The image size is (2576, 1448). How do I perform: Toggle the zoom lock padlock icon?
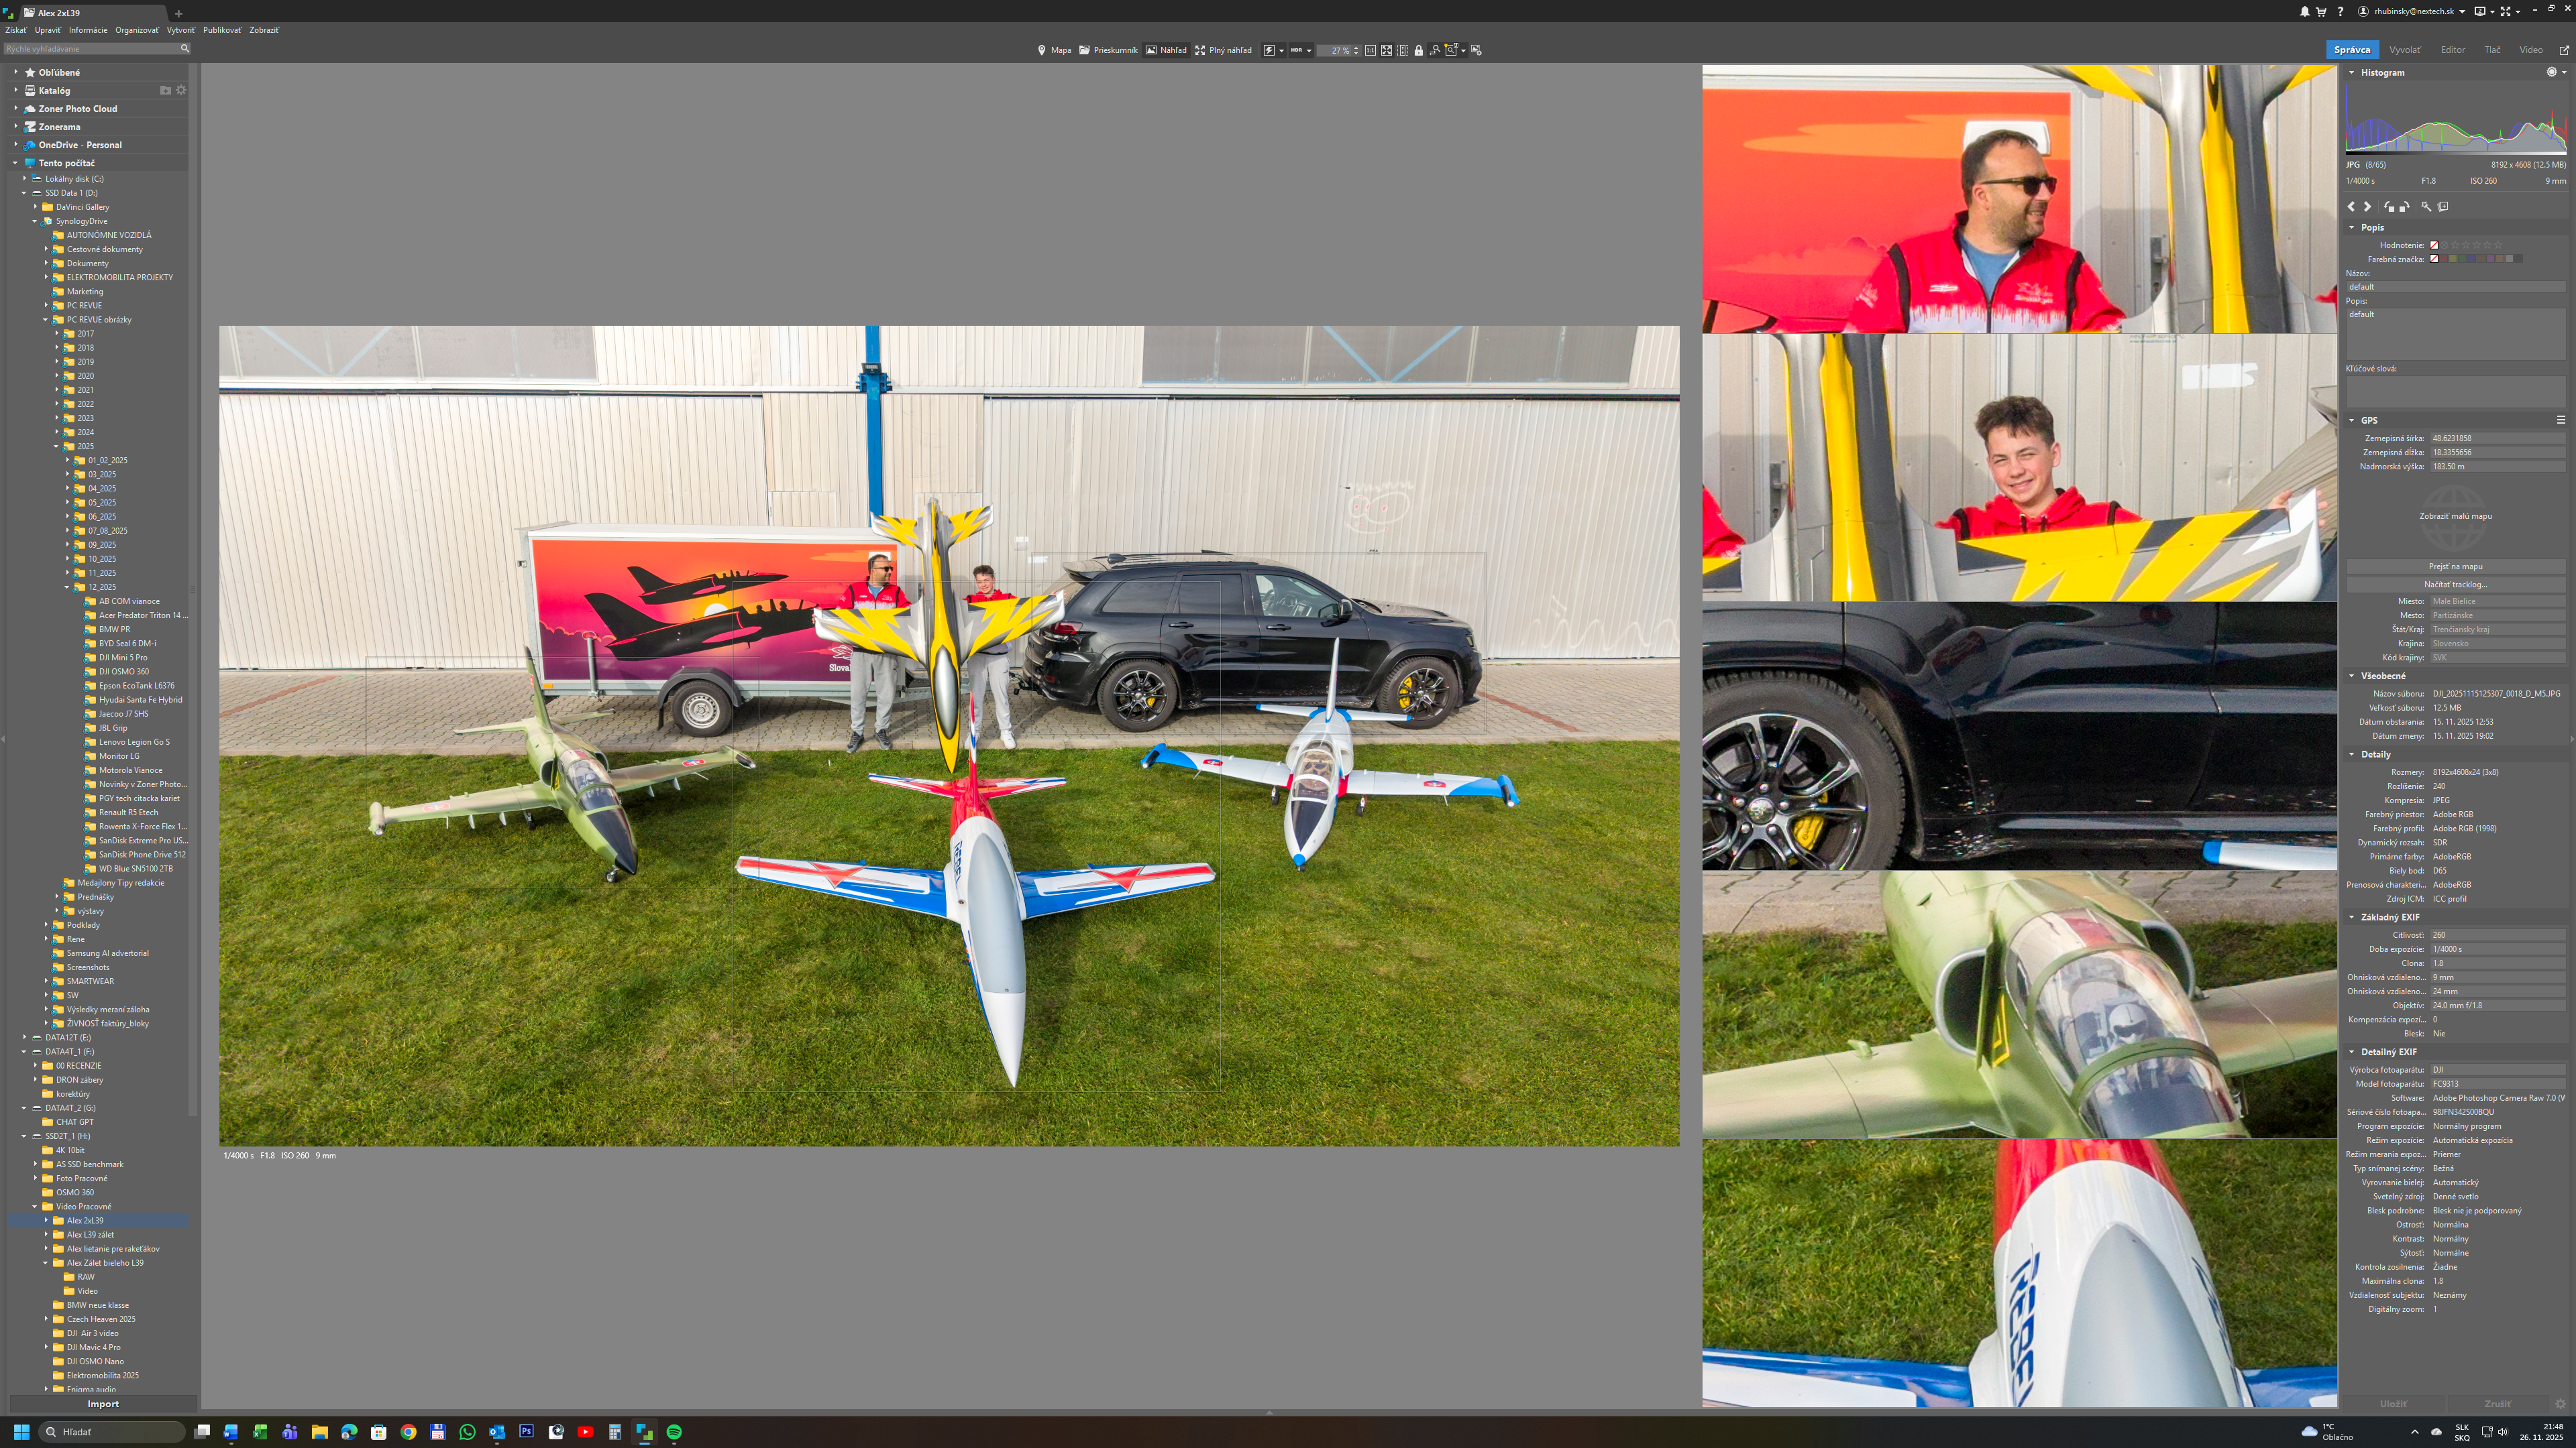pos(1419,51)
